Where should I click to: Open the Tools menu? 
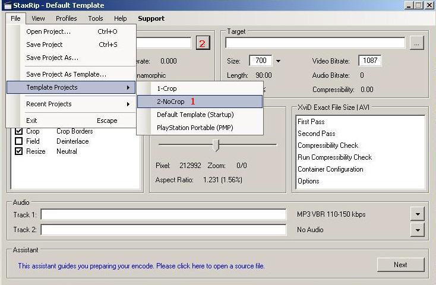pyautogui.click(x=96, y=18)
